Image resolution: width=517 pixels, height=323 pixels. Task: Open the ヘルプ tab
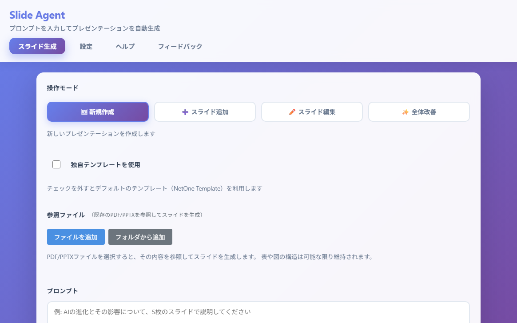click(125, 46)
